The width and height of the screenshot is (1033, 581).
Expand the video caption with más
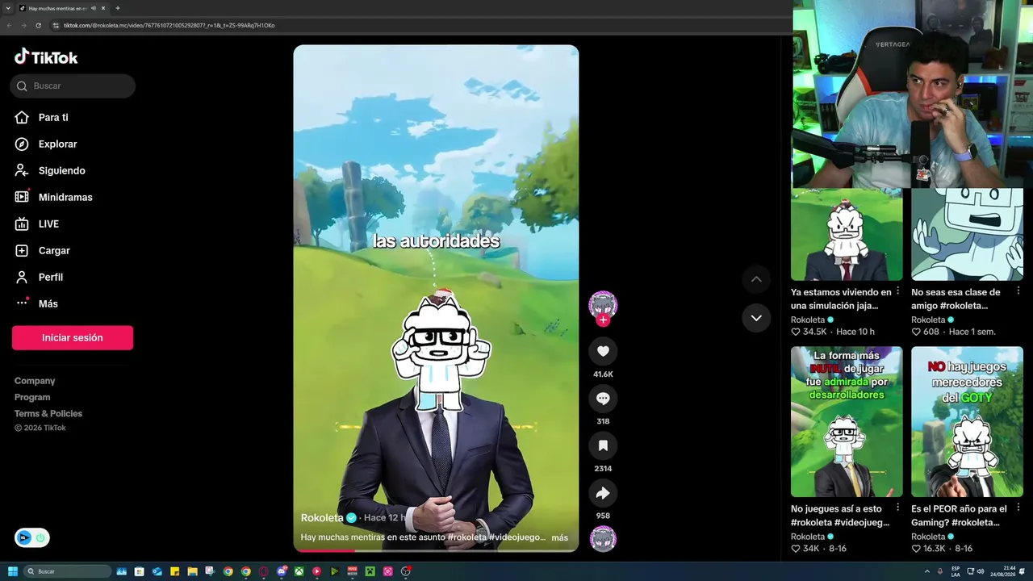click(560, 537)
